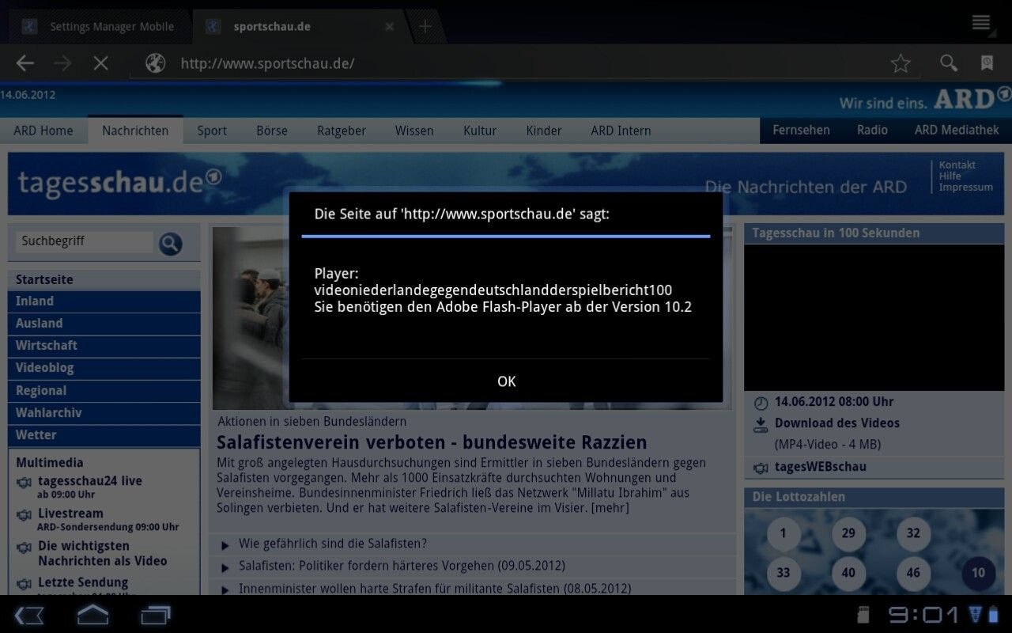Select Videoblog in the sidebar
This screenshot has width=1012, height=633.
pyautogui.click(x=104, y=368)
